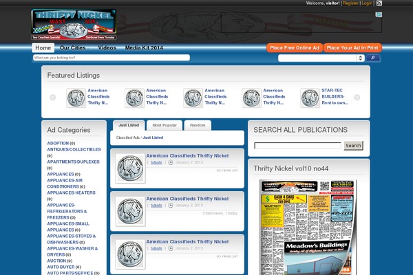Open the Thrifty Nickel vol10 no44 cover
The height and width of the screenshot is (275, 413).
click(x=308, y=228)
